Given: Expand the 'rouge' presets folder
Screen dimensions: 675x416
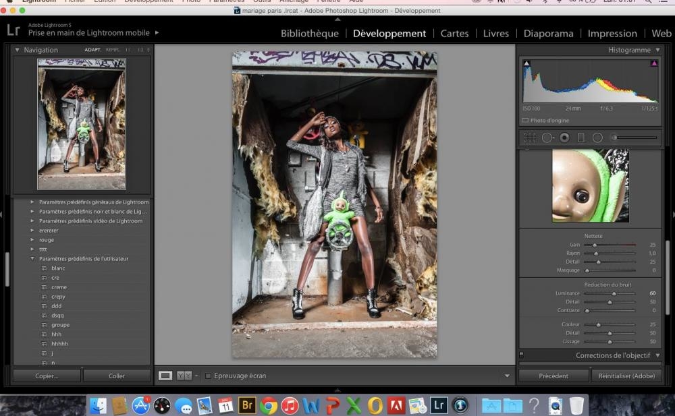Looking at the screenshot, I should click(32, 240).
